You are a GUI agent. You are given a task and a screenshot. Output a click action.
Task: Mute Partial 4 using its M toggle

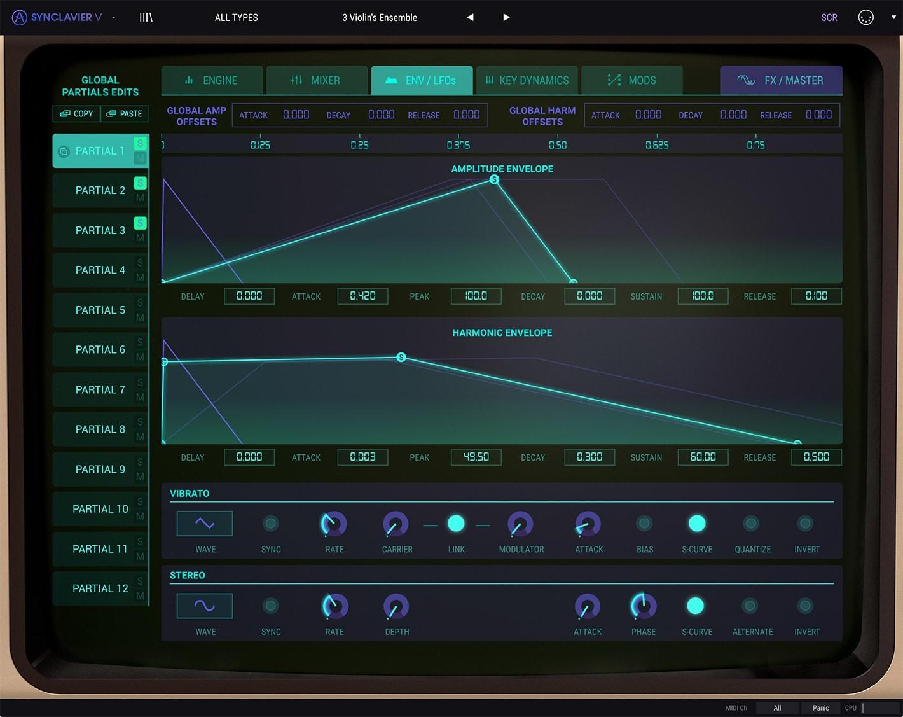[x=140, y=277]
